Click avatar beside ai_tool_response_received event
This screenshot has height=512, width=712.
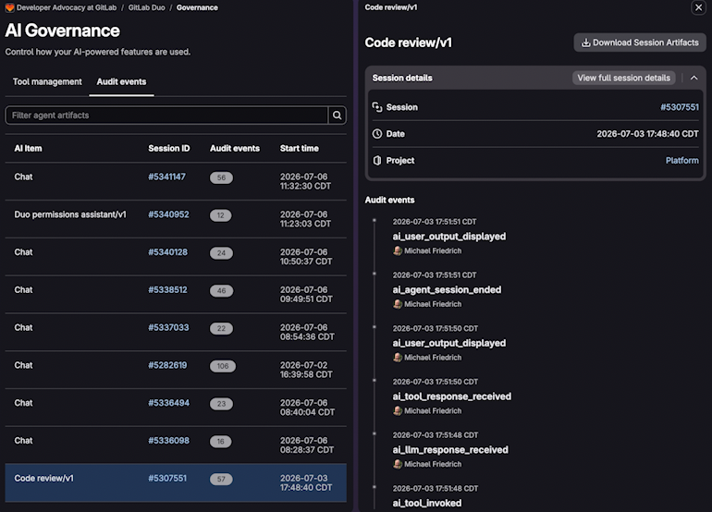pos(398,410)
